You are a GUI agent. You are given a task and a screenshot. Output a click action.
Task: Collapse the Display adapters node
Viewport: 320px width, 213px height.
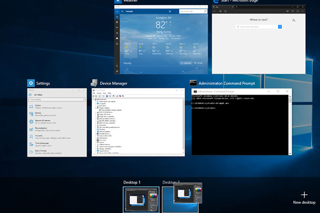[x=95, y=108]
